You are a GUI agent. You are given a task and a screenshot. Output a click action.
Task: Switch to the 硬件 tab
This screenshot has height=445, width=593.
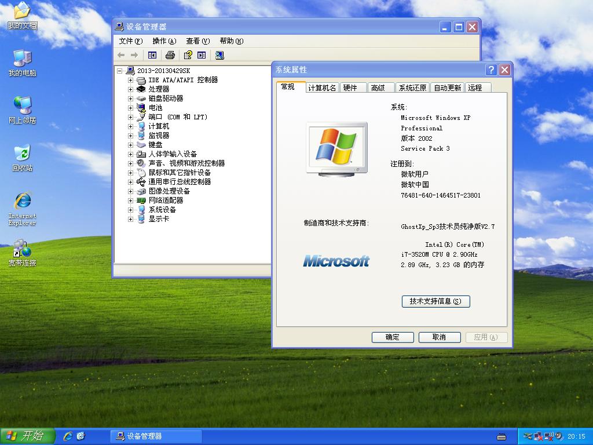click(354, 88)
